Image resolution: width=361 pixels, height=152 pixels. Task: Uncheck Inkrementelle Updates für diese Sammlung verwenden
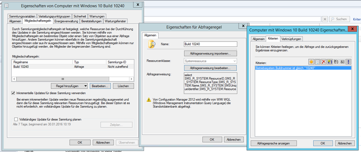(13, 93)
